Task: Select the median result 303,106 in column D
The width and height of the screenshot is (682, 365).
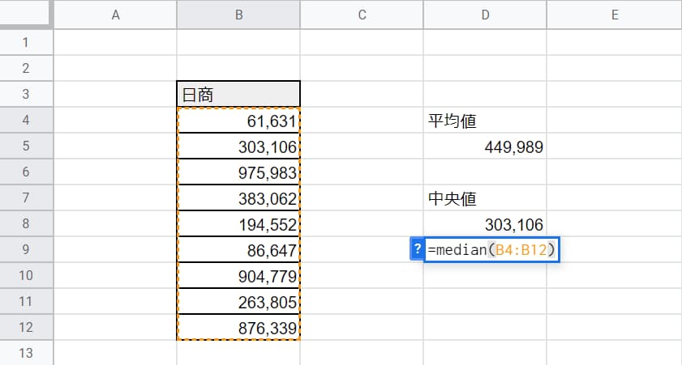Action: tap(485, 224)
